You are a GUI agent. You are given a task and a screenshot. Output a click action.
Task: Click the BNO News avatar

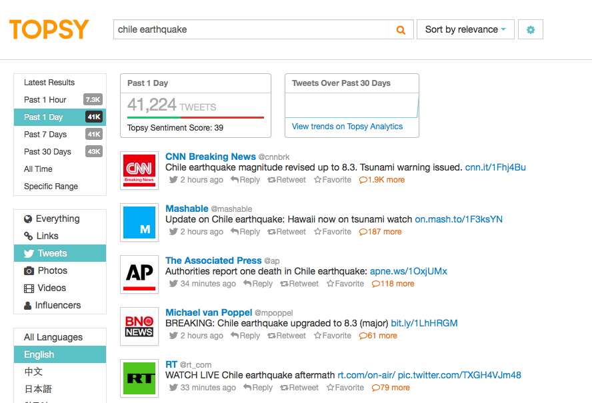[x=139, y=326]
